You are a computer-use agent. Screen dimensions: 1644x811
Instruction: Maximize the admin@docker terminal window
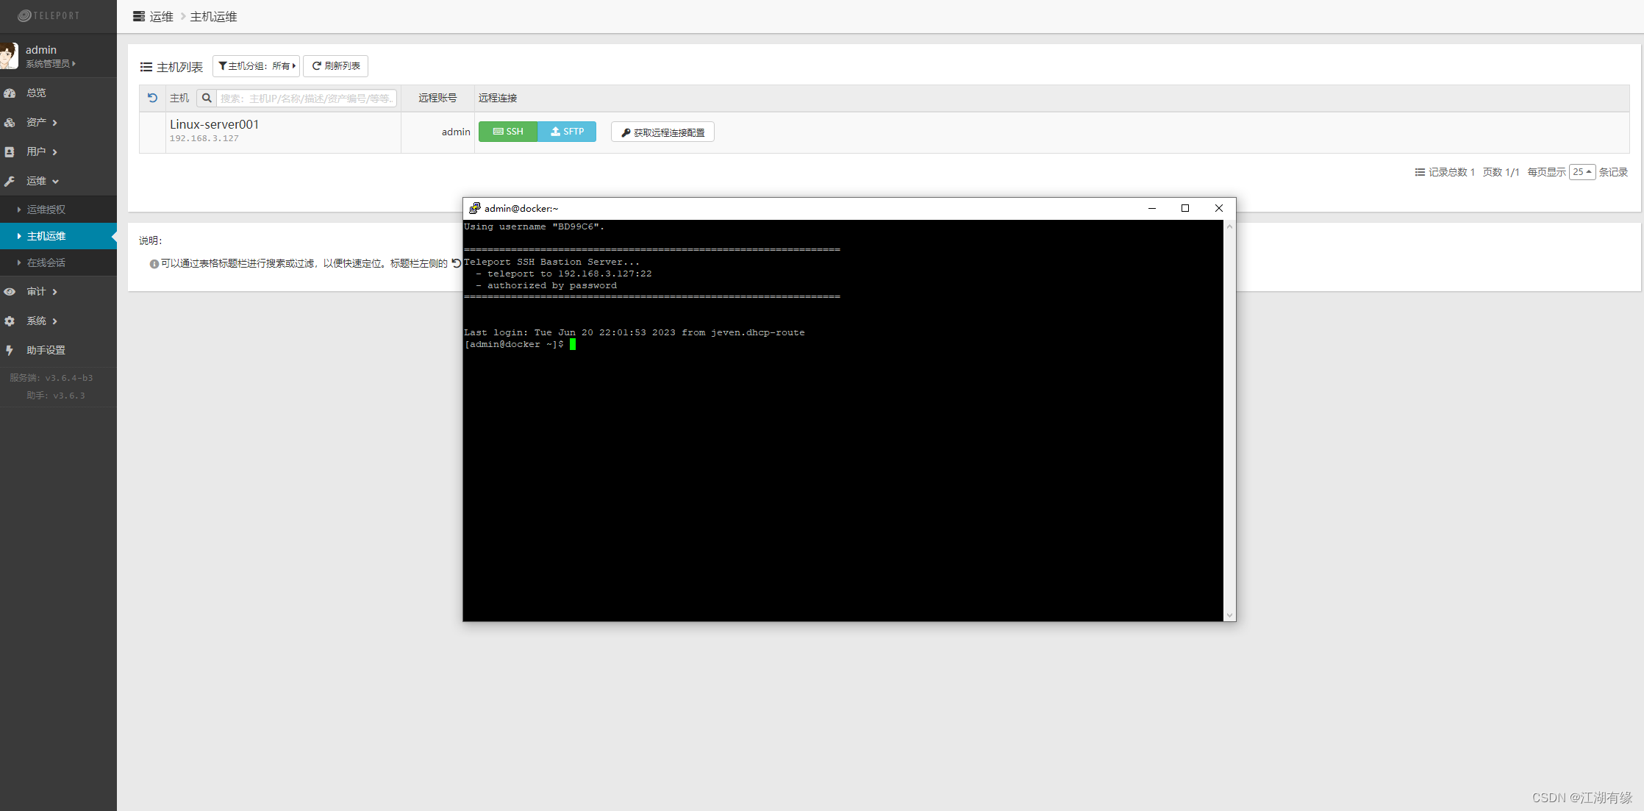(x=1185, y=208)
